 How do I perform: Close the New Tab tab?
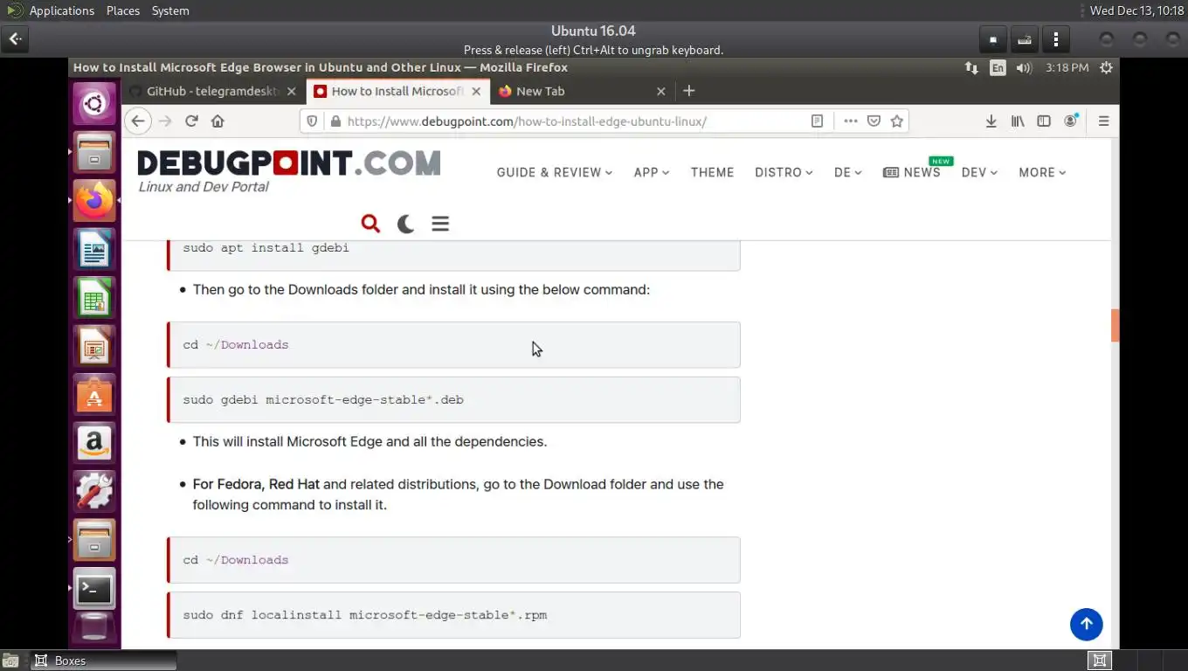click(x=660, y=91)
